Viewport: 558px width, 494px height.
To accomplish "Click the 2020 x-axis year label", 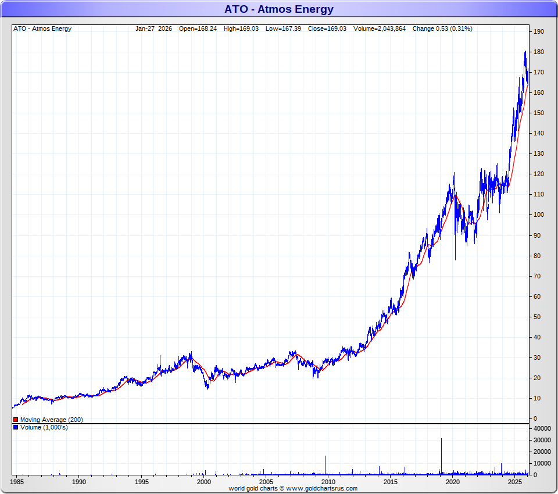I will [453, 482].
